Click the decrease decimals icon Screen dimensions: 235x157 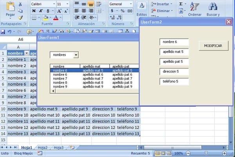click(x=119, y=18)
